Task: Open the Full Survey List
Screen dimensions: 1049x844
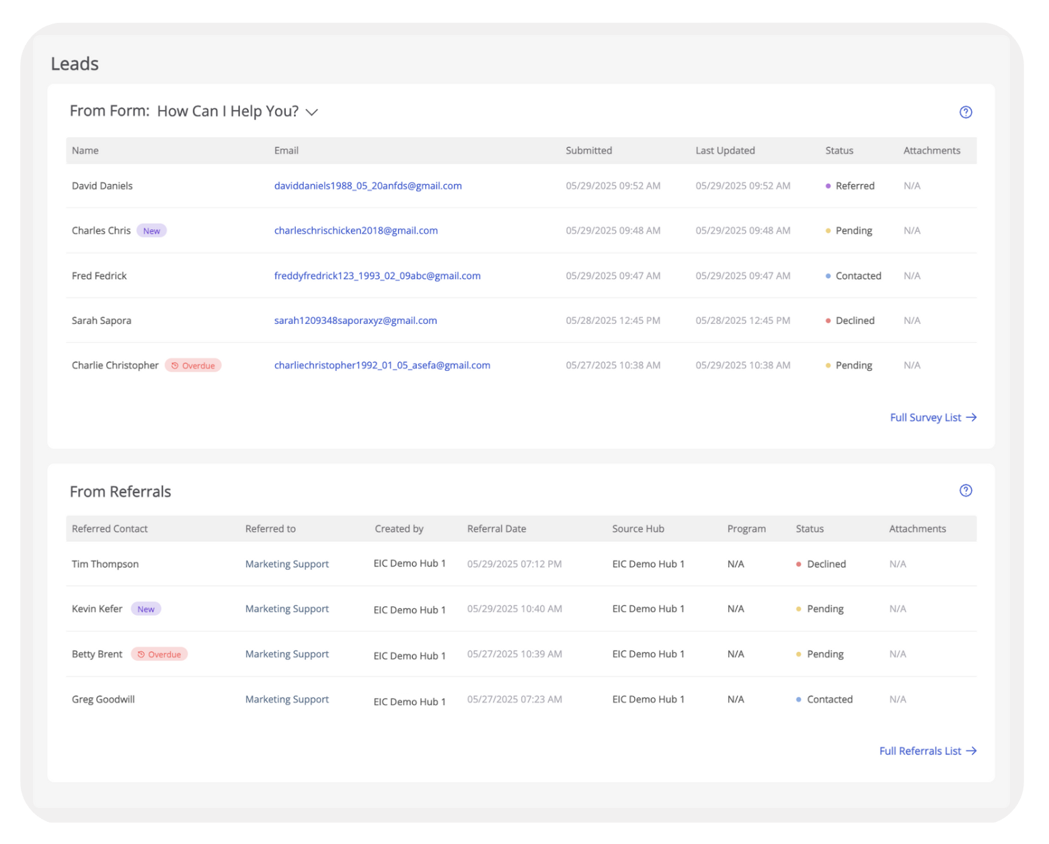Action: [927, 417]
